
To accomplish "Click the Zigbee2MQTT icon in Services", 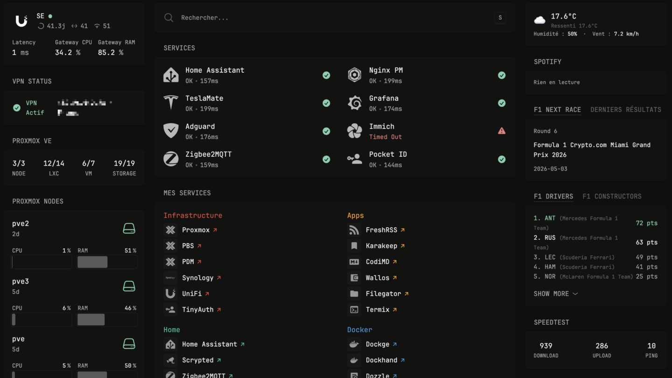I will (x=171, y=159).
